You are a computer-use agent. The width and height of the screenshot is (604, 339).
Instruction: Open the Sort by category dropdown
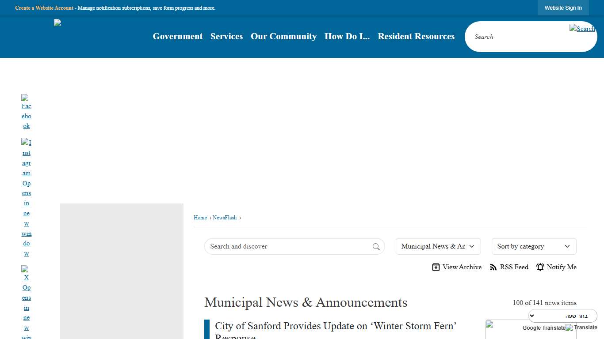point(534,246)
